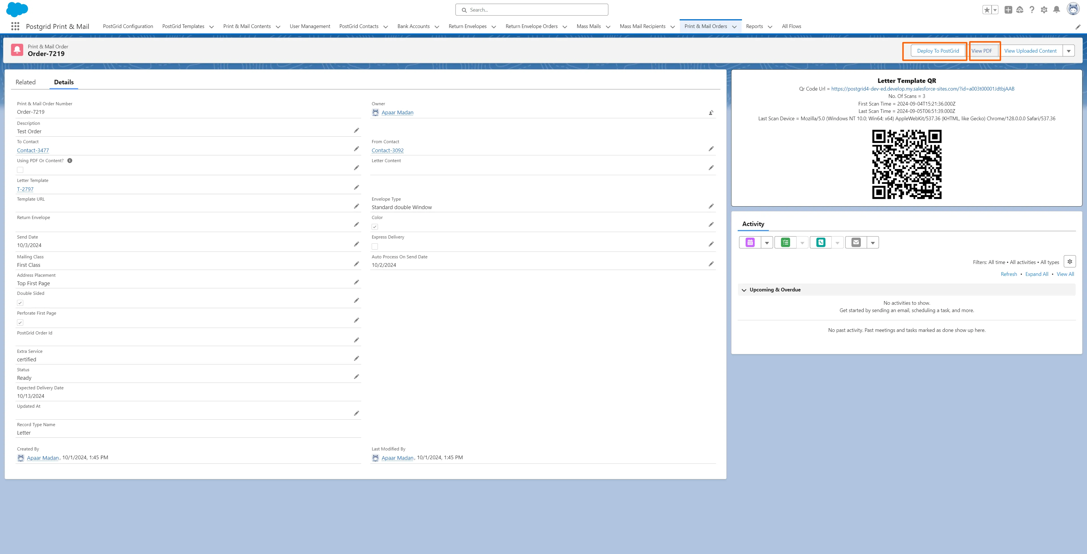Click the Help question mark icon
Viewport: 1087px width, 554px height.
(x=1032, y=10)
